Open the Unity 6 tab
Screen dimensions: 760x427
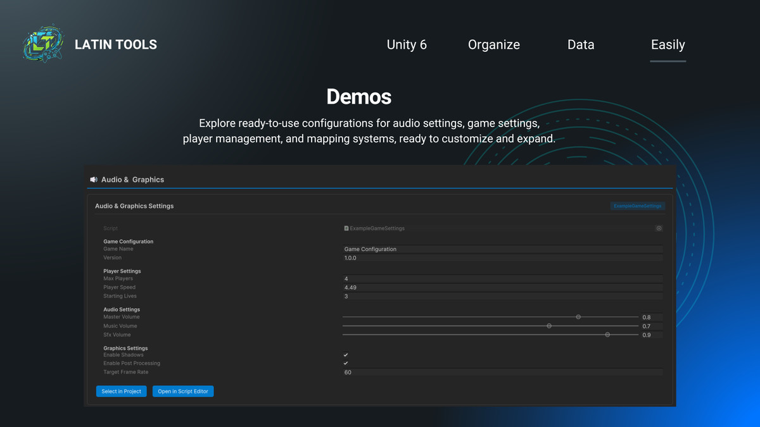click(407, 45)
